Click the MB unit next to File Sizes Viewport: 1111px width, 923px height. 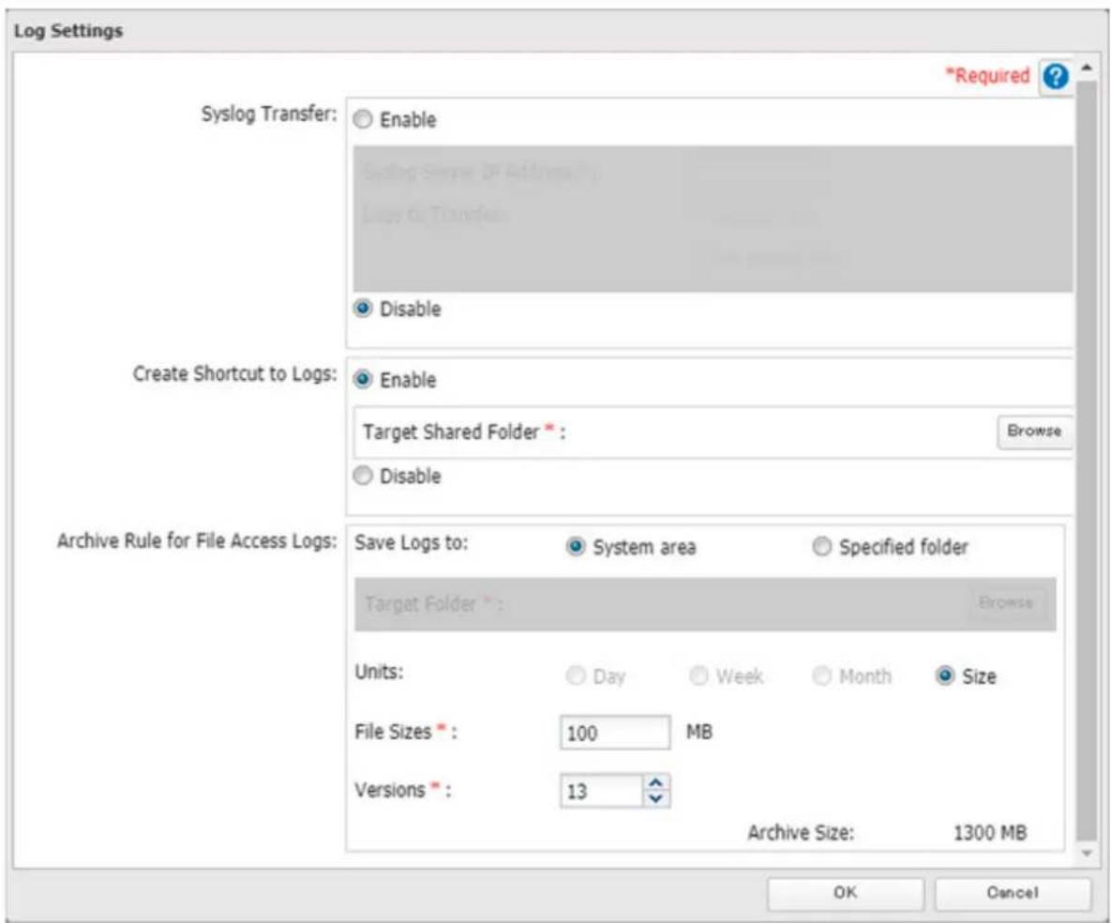click(x=699, y=732)
